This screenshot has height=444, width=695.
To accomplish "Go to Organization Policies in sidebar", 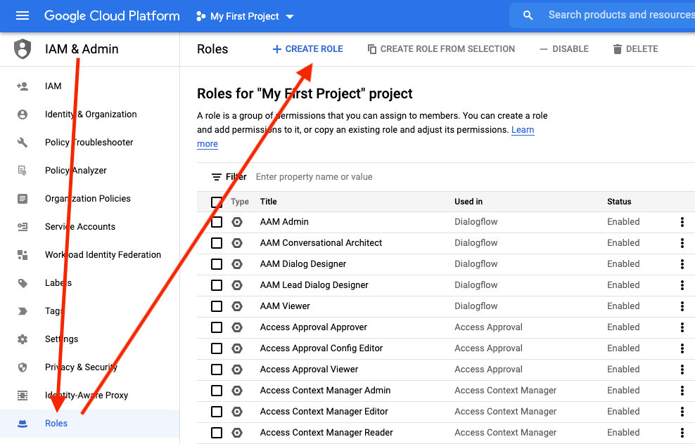I will tap(88, 199).
